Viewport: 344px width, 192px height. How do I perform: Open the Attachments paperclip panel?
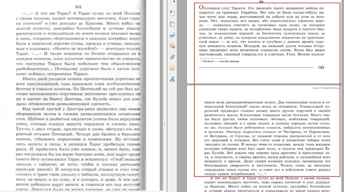pyautogui.click(x=172, y=57)
